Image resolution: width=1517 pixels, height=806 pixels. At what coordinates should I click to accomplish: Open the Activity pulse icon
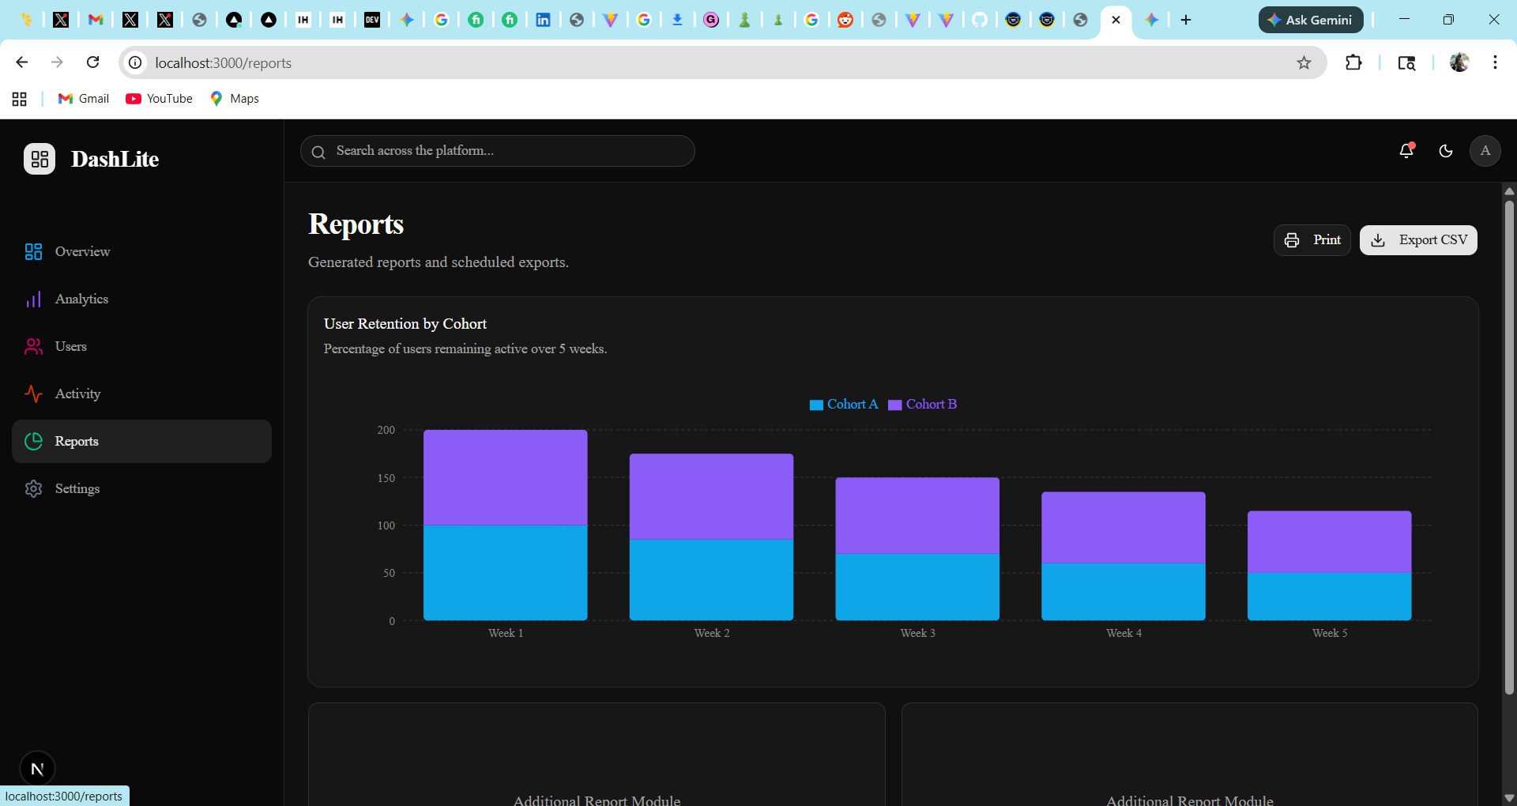point(32,394)
